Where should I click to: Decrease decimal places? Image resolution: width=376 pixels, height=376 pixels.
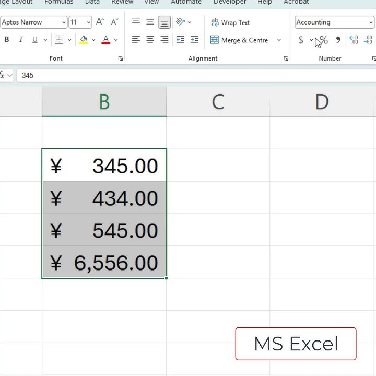(x=368, y=40)
